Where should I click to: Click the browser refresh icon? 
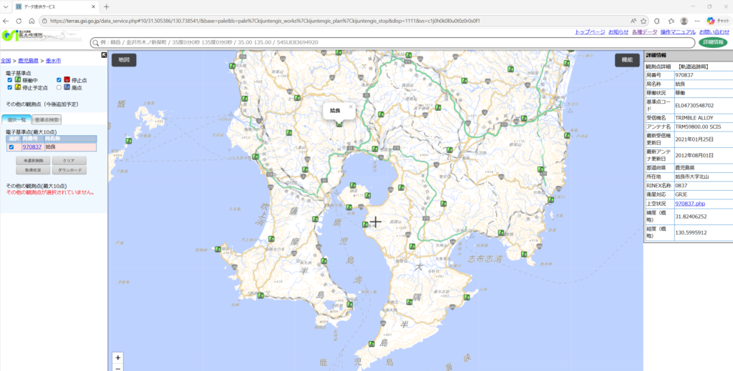click(x=19, y=21)
